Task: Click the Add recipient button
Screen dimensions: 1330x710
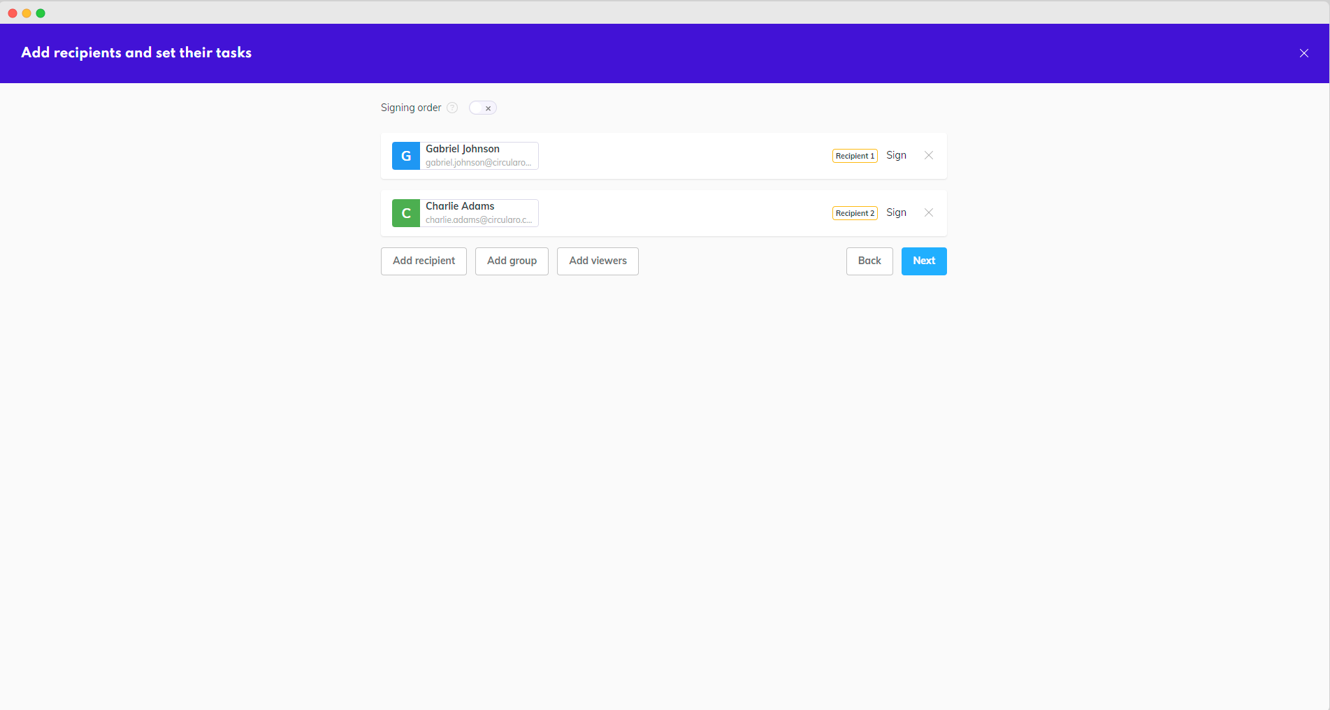Action: click(x=424, y=261)
